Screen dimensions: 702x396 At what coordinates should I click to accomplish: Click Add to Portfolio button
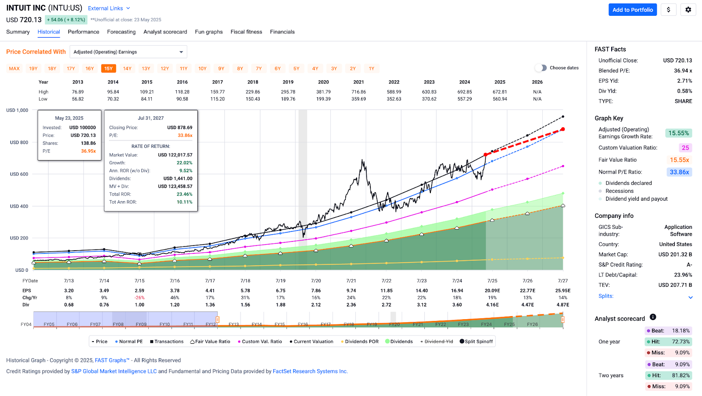click(633, 10)
